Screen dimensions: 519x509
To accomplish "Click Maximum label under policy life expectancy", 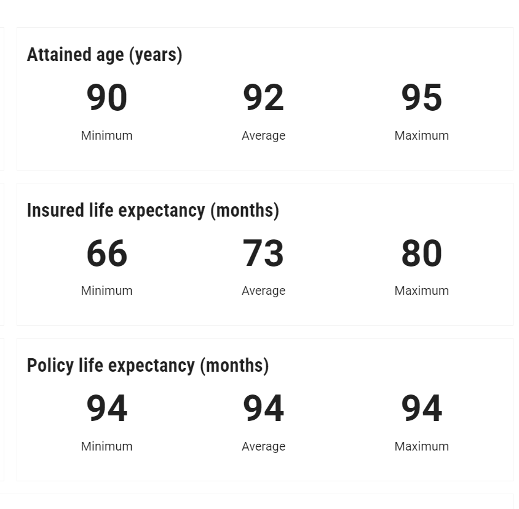I will pos(422,446).
